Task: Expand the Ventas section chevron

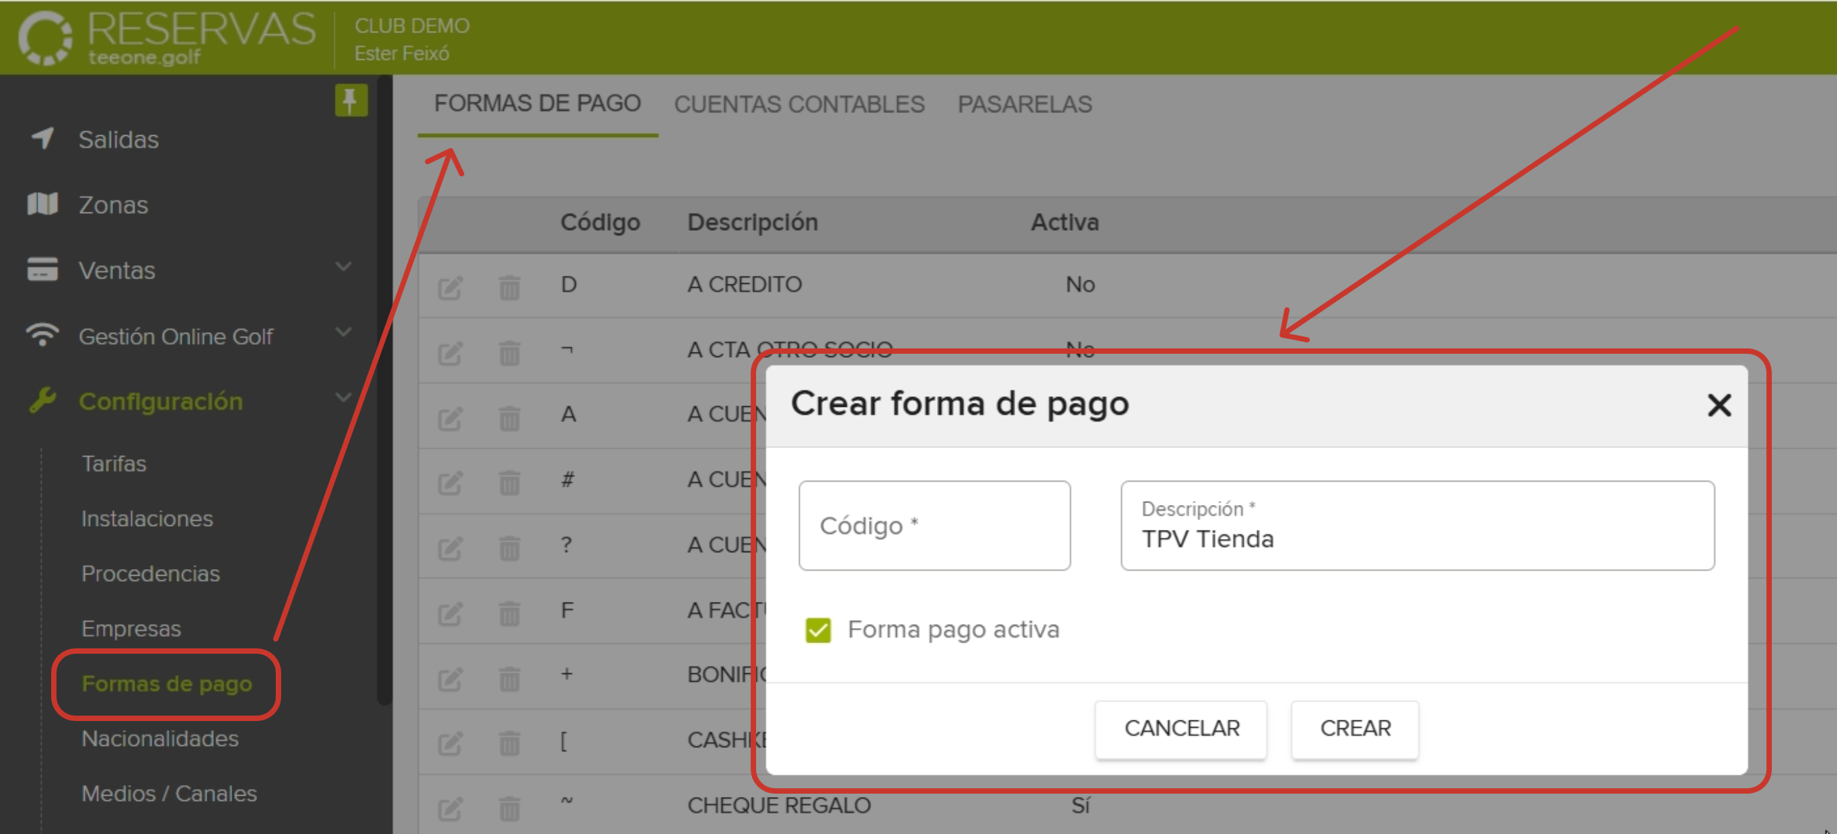Action: point(344,266)
